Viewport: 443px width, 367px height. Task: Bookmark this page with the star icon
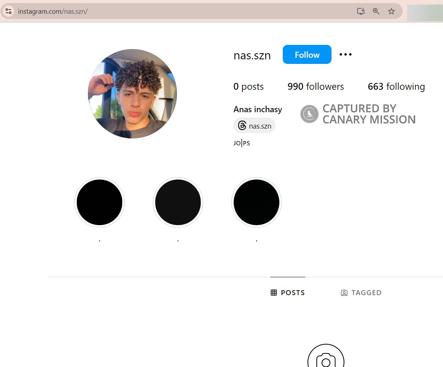pyautogui.click(x=391, y=11)
